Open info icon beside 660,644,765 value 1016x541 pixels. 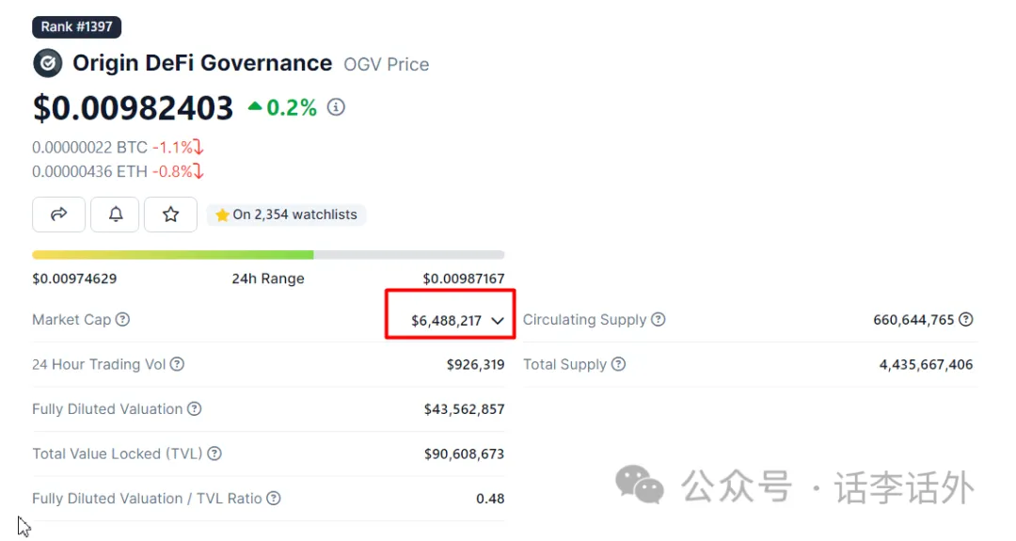pyautogui.click(x=966, y=319)
